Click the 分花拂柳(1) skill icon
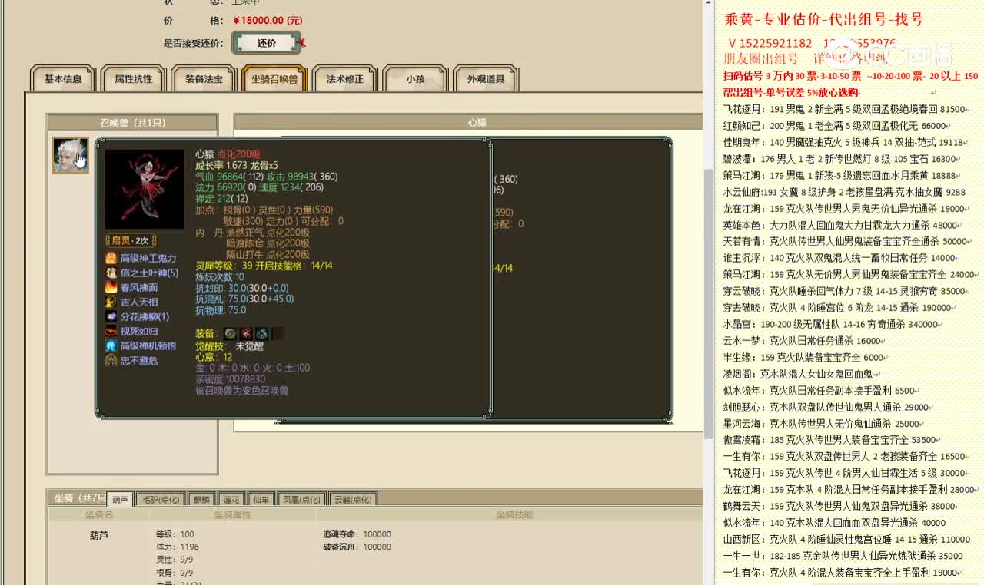Image resolution: width=984 pixels, height=585 pixels. point(111,317)
